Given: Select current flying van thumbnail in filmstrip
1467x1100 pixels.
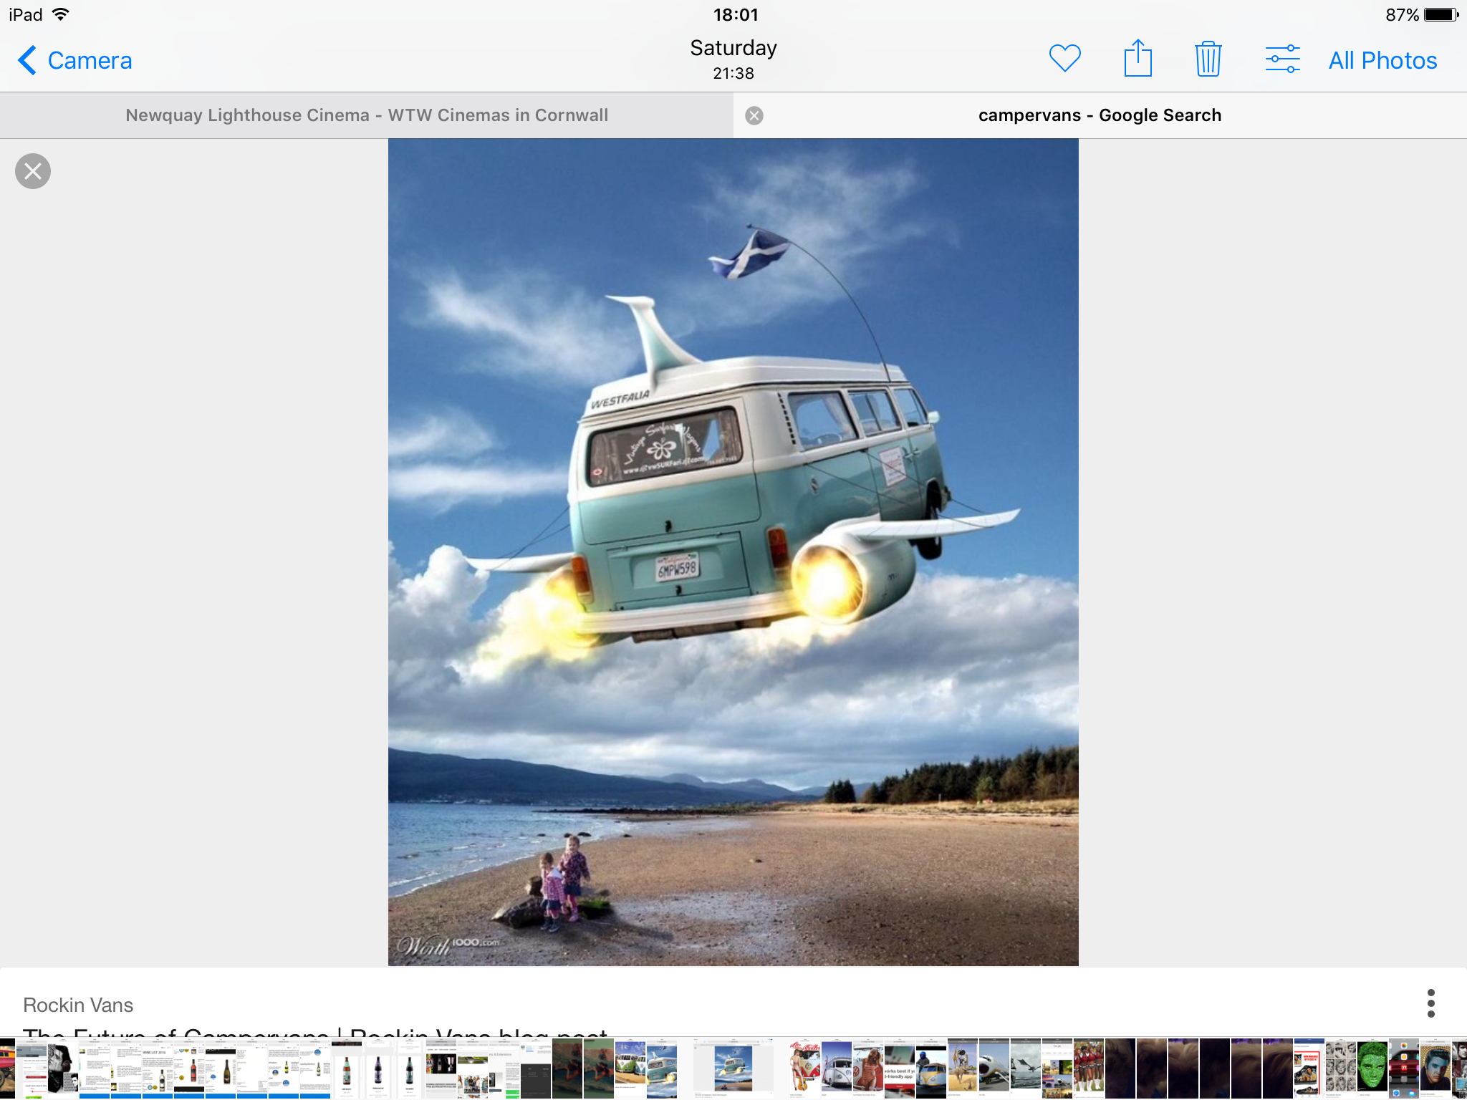Looking at the screenshot, I should 733,1068.
